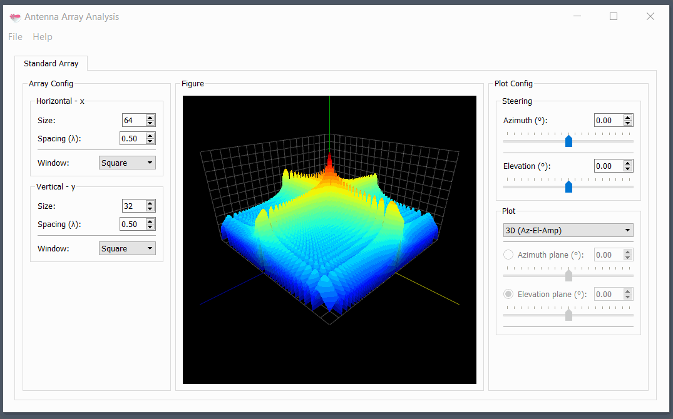Minimize the Antenna Array Analysis window
Image resolution: width=673 pixels, height=419 pixels.
point(577,16)
